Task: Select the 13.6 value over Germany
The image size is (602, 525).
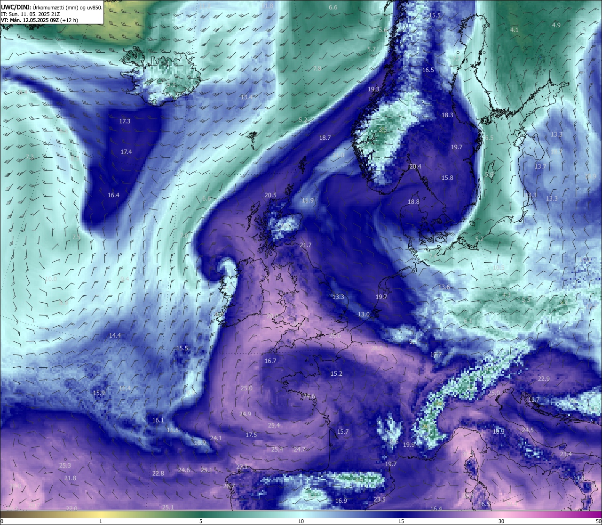Action: click(x=444, y=287)
